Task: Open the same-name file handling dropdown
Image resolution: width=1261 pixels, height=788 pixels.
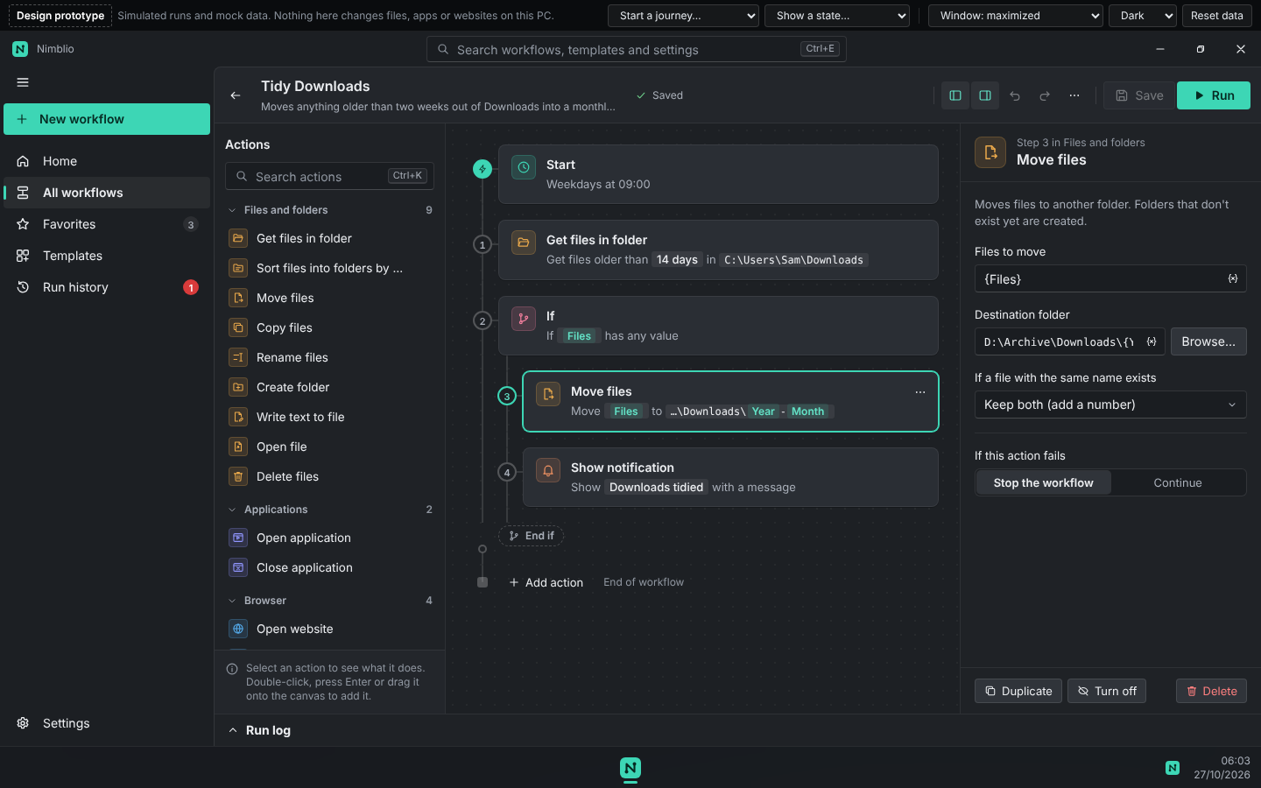Action: [1110, 405]
